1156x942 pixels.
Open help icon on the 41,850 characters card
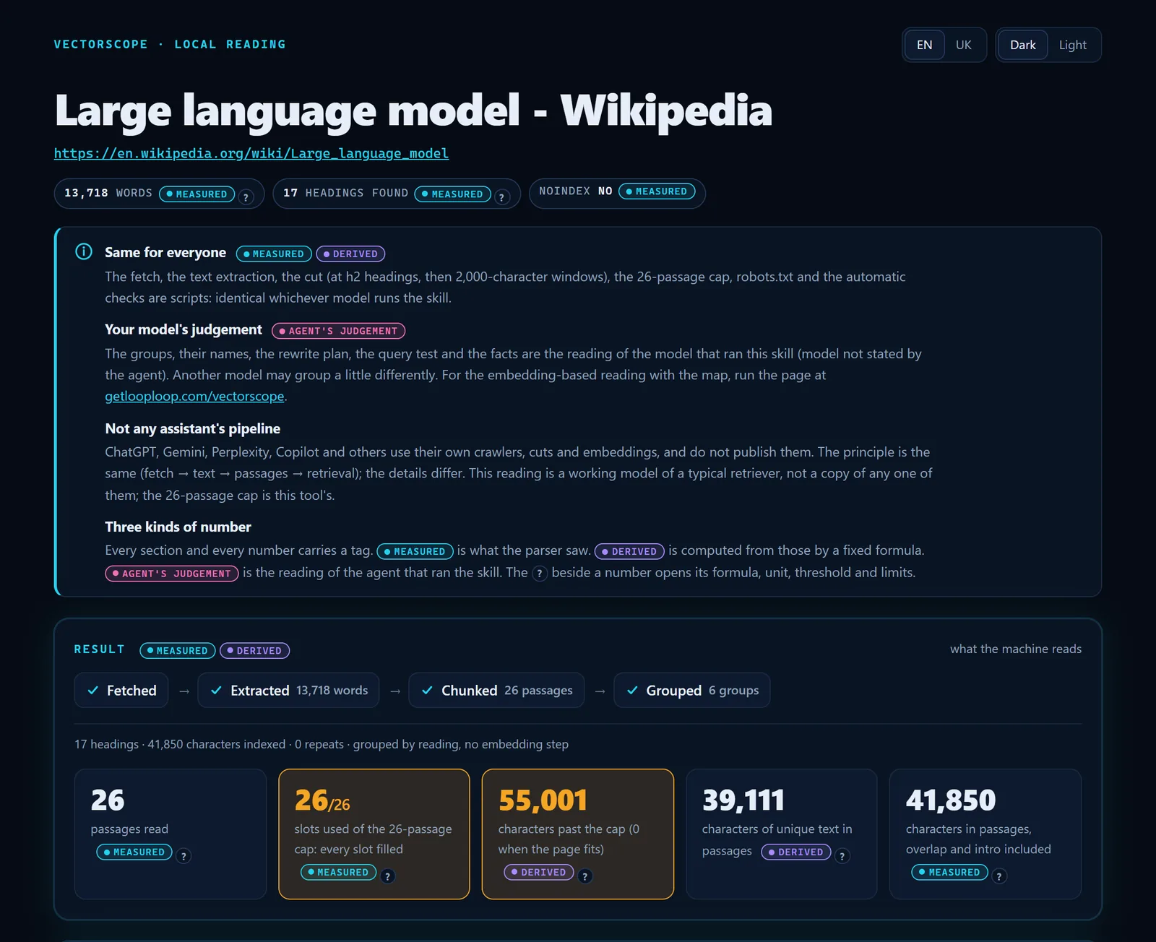(998, 876)
